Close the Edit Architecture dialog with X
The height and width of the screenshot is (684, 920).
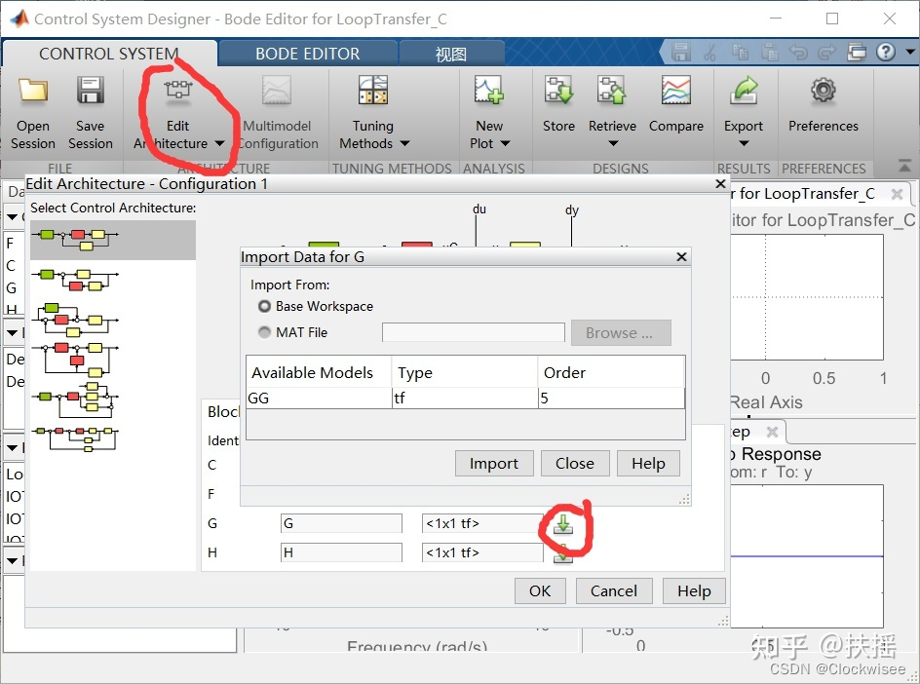click(x=720, y=183)
